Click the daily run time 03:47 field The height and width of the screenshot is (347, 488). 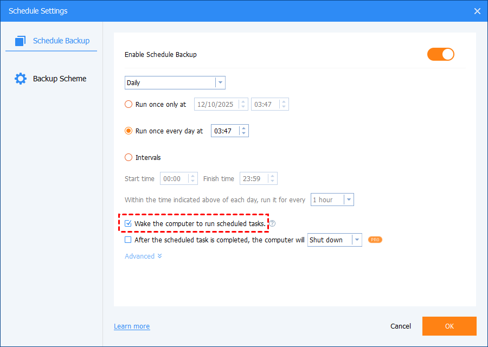click(x=225, y=131)
